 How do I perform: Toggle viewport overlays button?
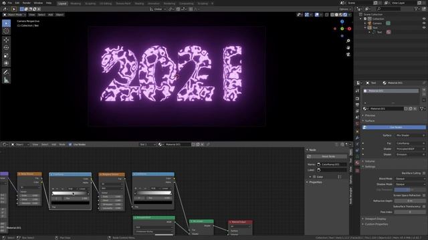tap(317, 15)
